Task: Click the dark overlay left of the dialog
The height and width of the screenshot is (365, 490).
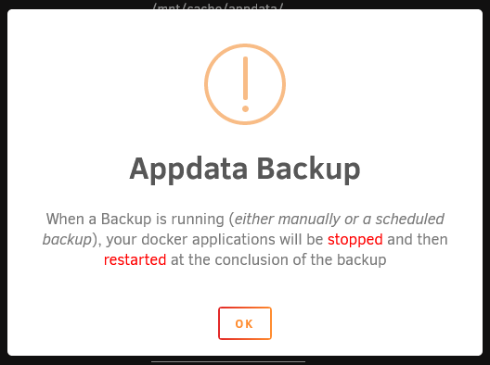Action: point(4,182)
